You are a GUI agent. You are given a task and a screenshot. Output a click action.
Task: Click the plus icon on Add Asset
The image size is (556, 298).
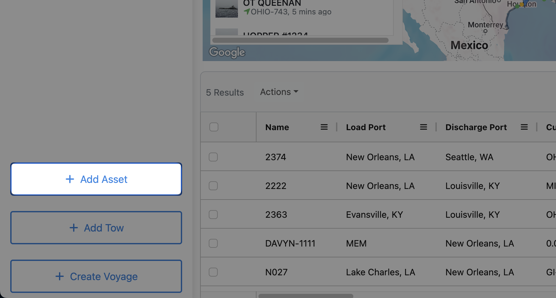click(x=70, y=179)
